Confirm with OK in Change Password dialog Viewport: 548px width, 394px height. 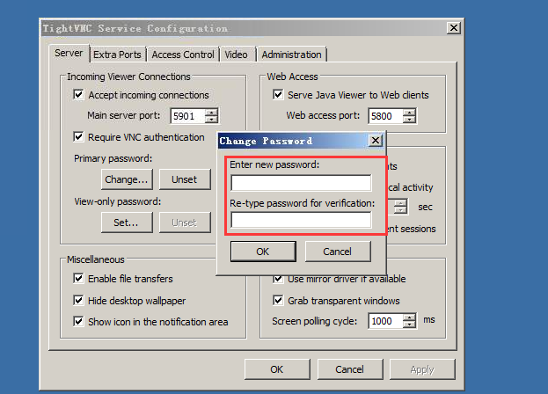pos(263,252)
